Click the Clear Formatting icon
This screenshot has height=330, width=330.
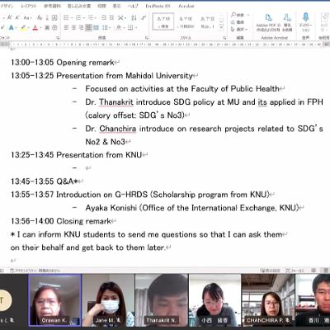click(40, 17)
